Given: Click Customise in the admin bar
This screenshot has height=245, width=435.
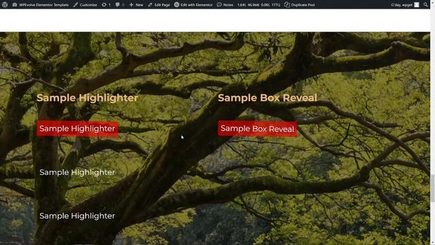Looking at the screenshot, I should coord(85,5).
